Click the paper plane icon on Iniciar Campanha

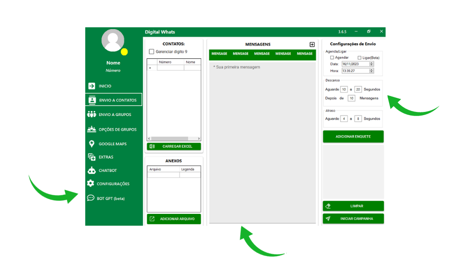coord(328,219)
